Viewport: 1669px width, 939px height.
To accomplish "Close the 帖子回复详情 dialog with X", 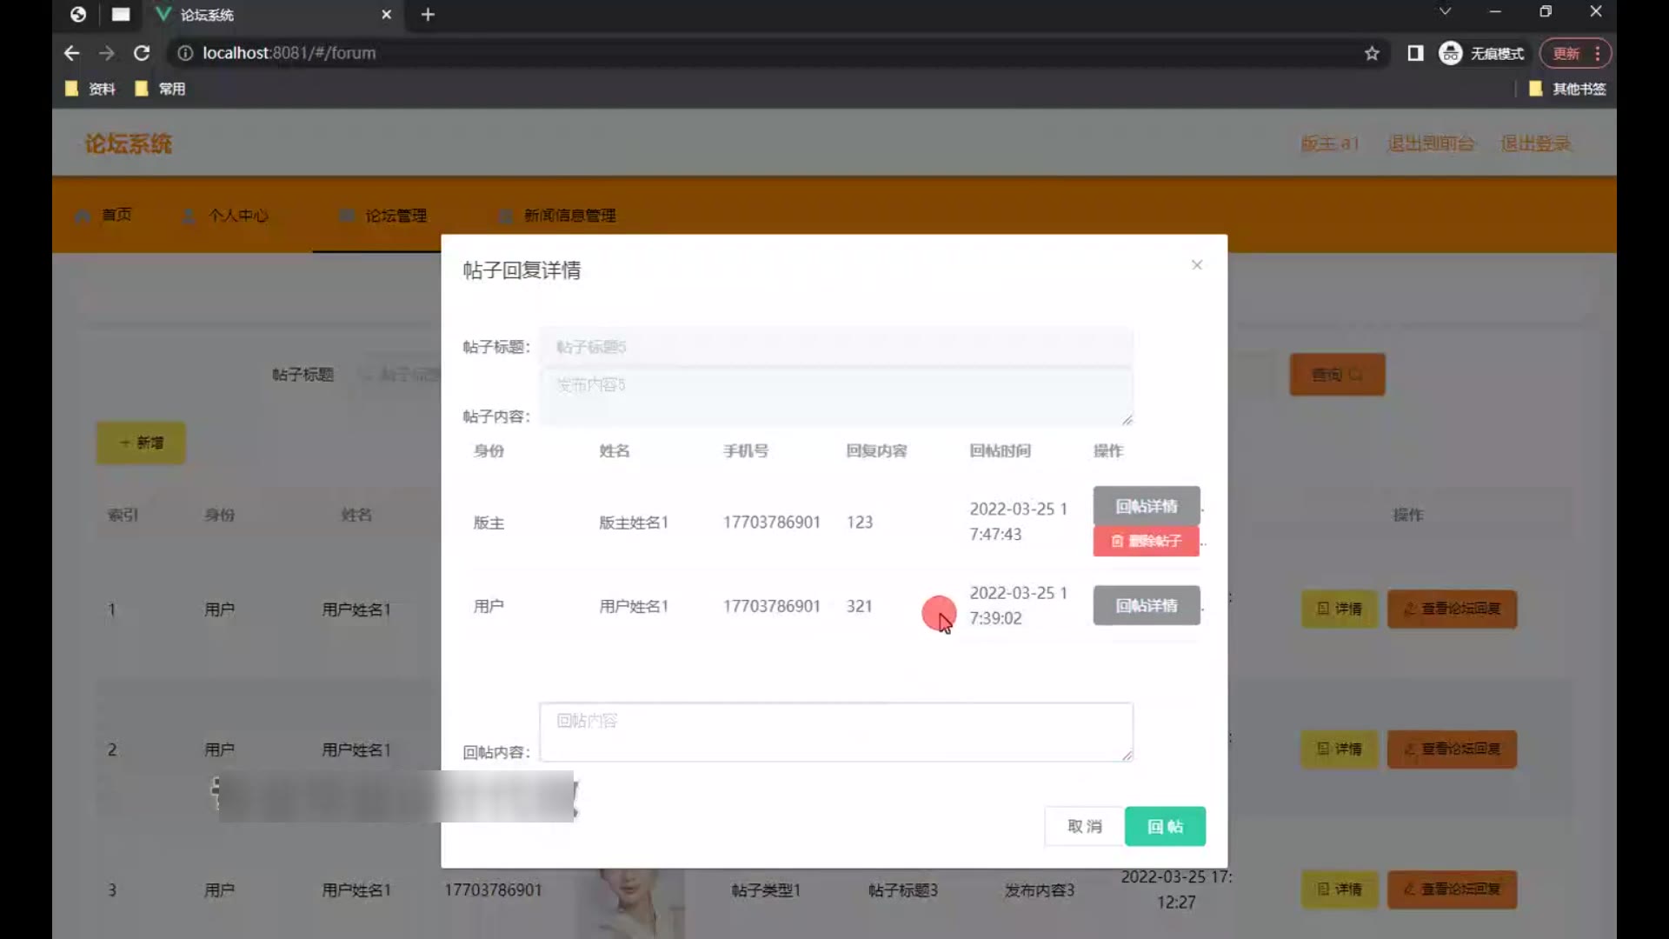I will pos(1197,265).
